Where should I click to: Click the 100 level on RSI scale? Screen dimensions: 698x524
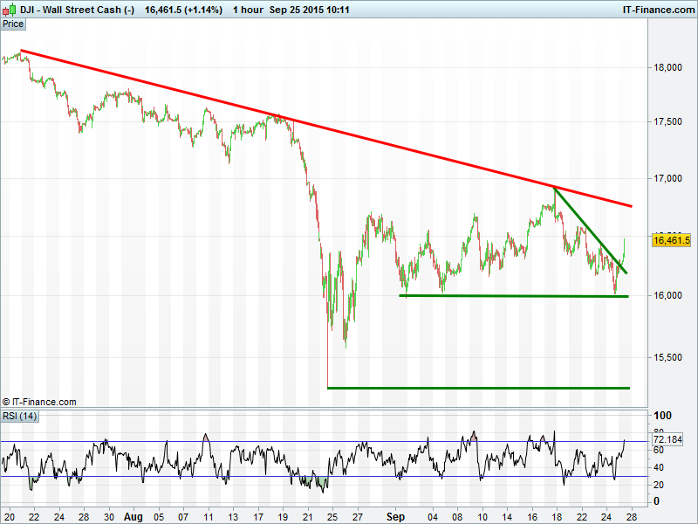point(662,416)
